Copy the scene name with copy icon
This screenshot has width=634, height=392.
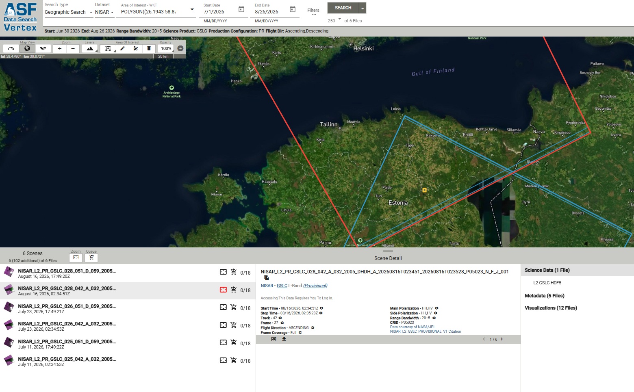pos(267,278)
